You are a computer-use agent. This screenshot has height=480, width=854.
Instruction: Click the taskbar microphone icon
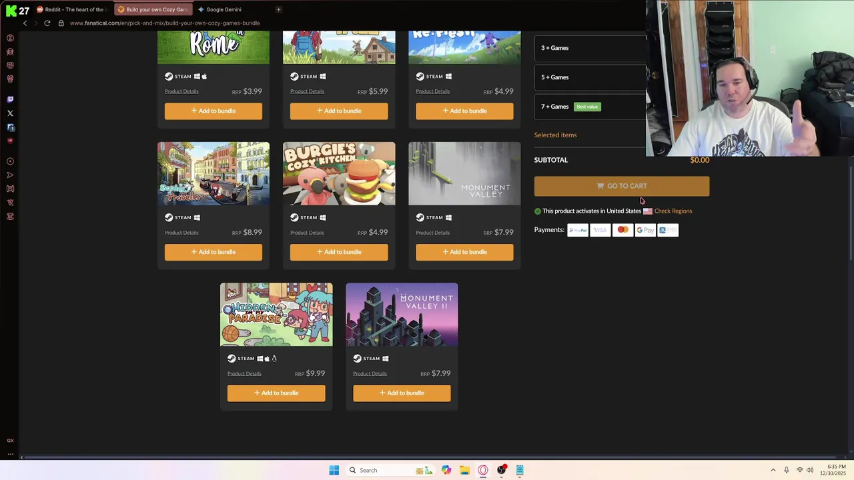click(x=787, y=470)
